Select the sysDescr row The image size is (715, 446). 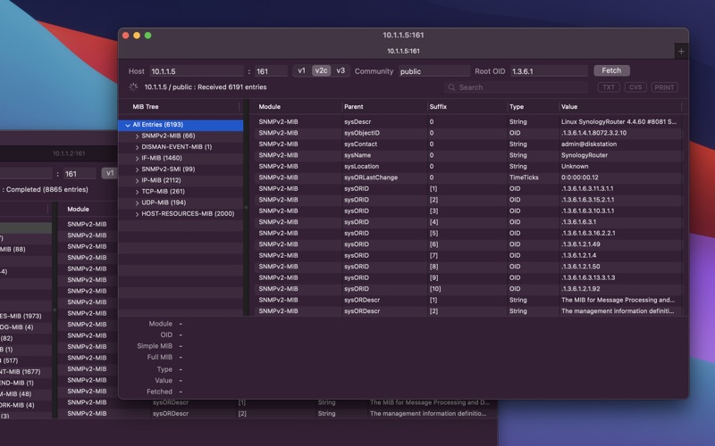coord(468,122)
